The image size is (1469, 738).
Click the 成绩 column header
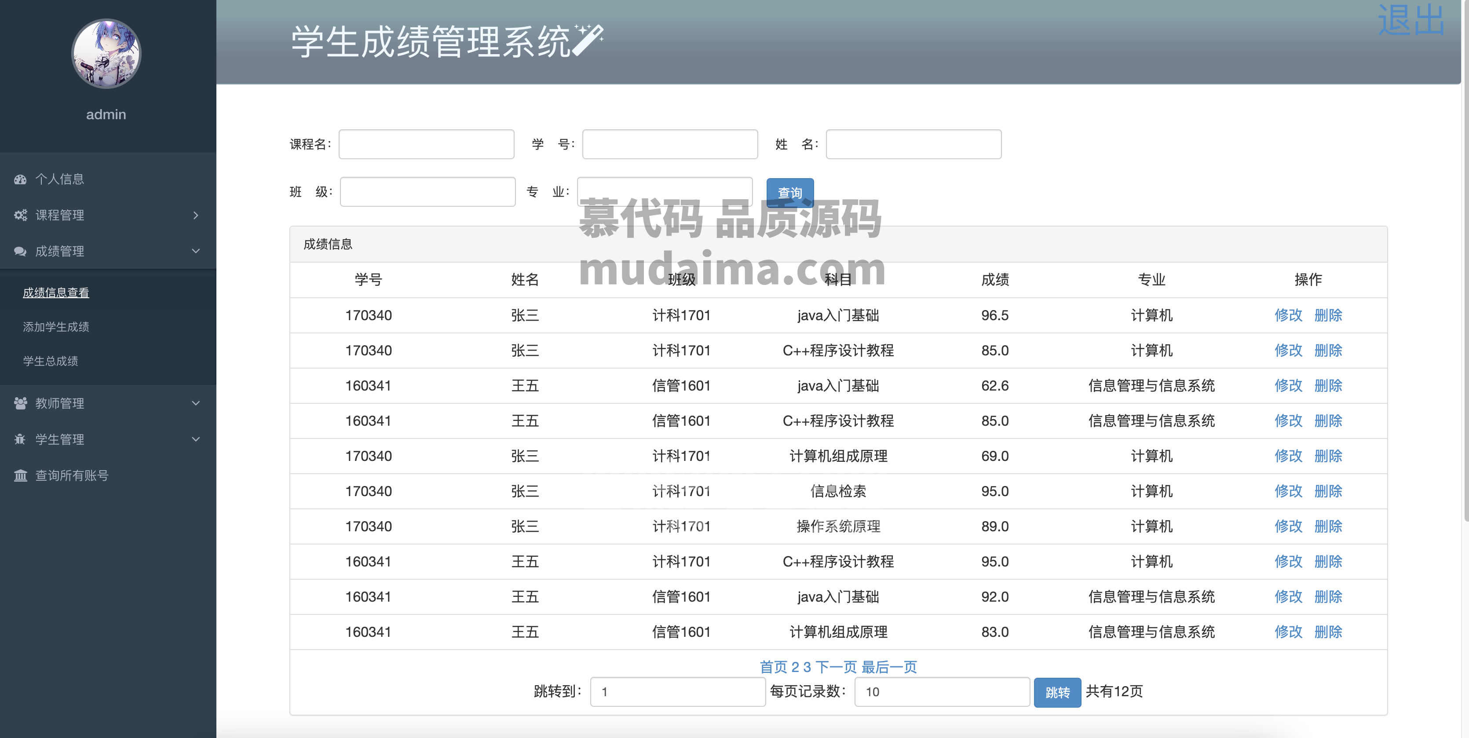[x=995, y=279]
